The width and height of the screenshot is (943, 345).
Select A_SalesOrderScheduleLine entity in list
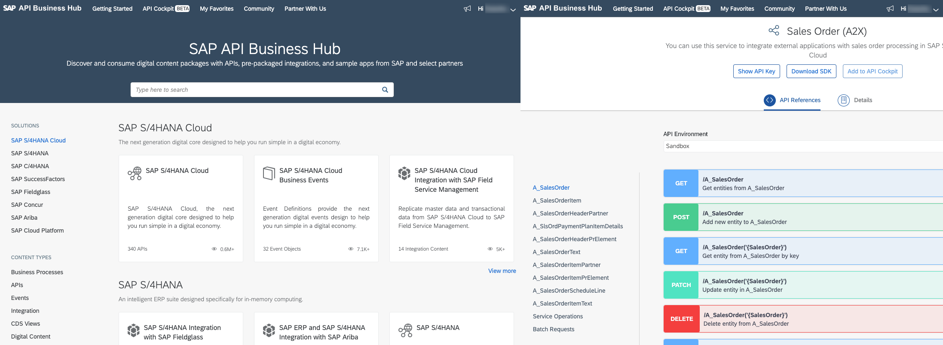click(569, 291)
